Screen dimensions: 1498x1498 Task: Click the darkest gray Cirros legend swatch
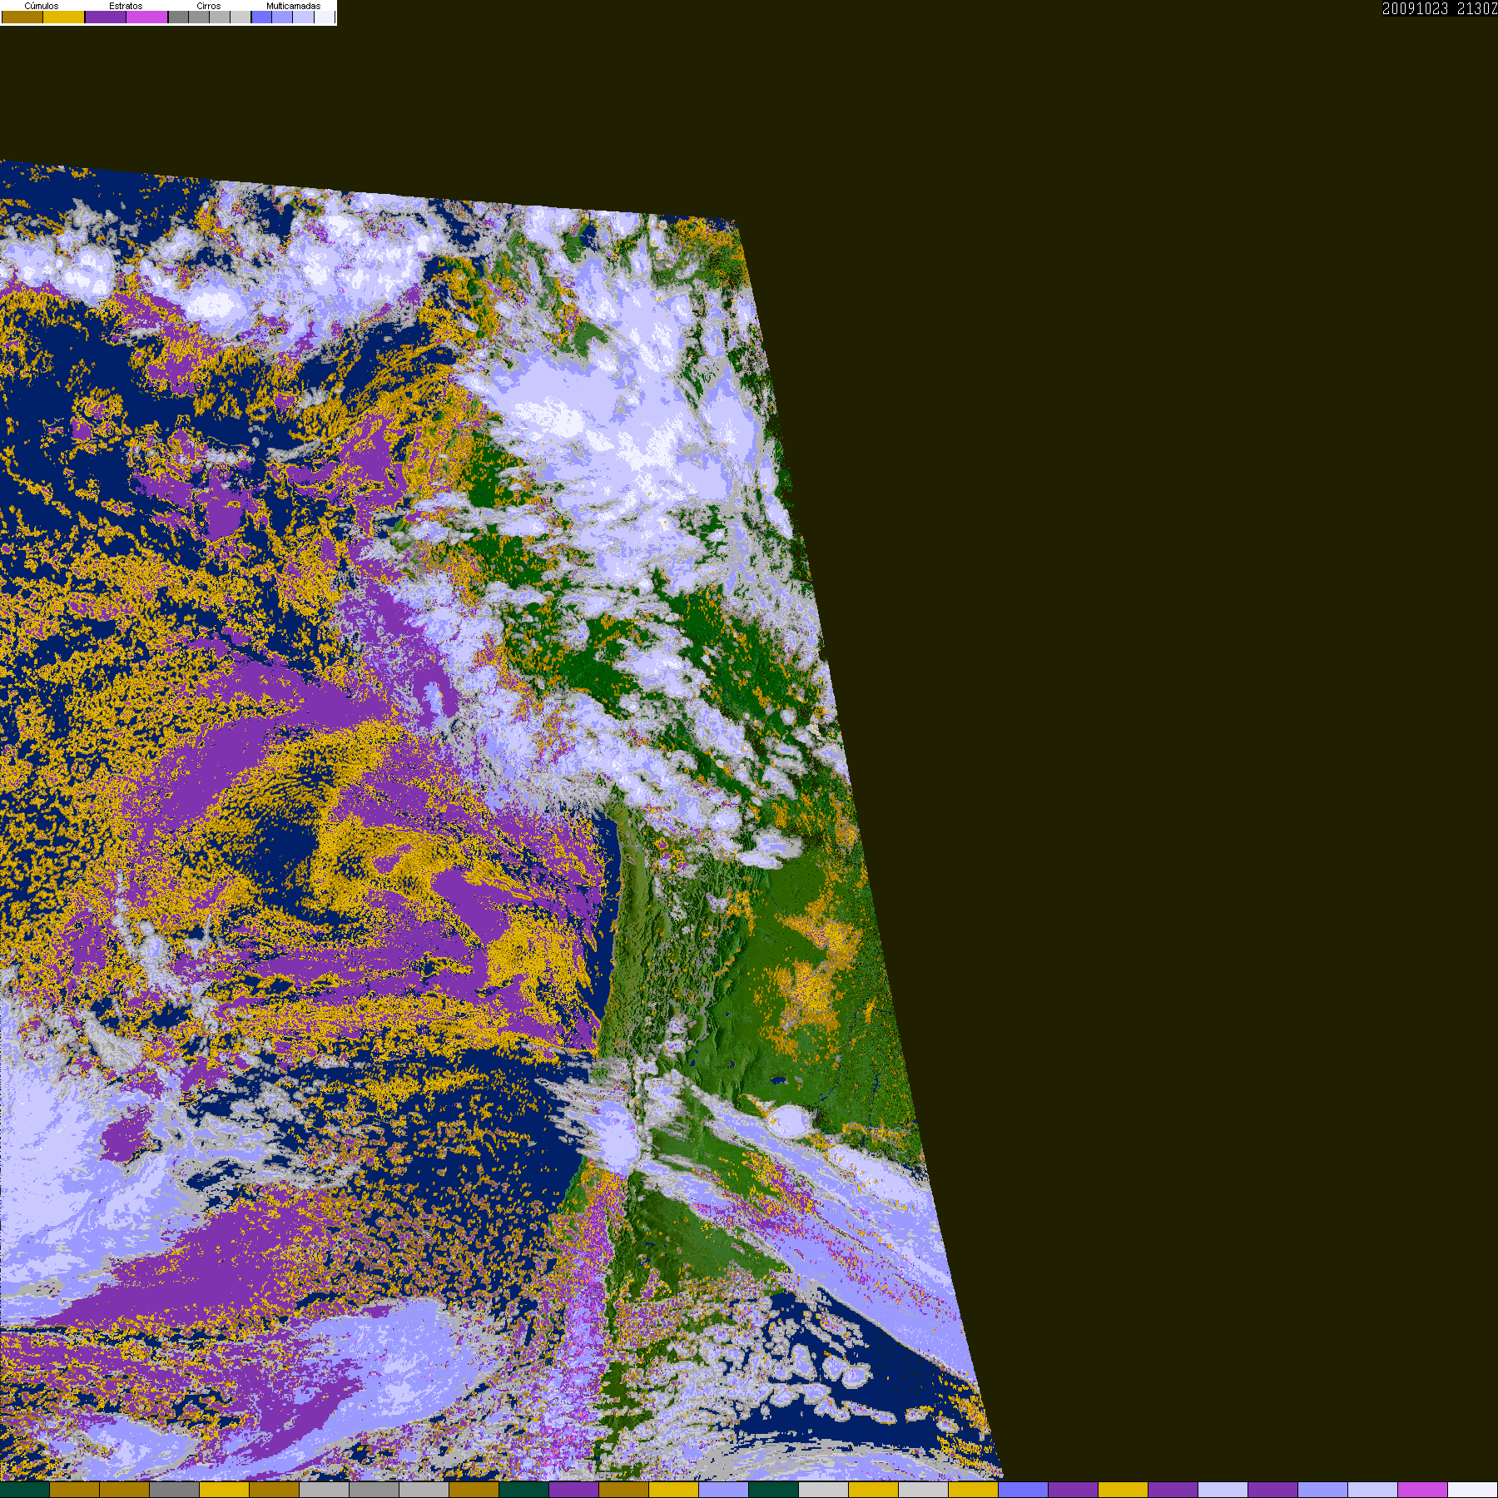point(178,17)
